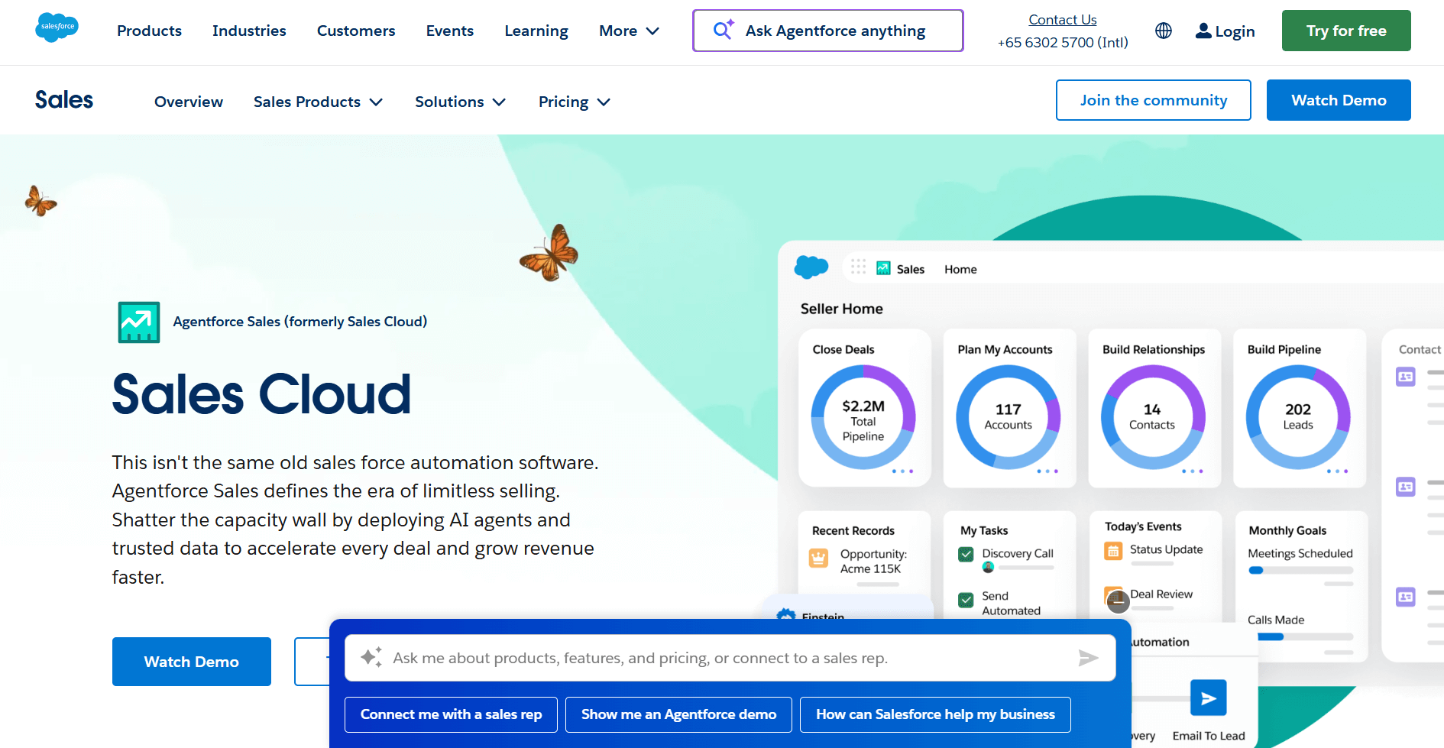Click the 14 Contacts donut chart
Image resolution: width=1444 pixels, height=748 pixels.
1153,417
